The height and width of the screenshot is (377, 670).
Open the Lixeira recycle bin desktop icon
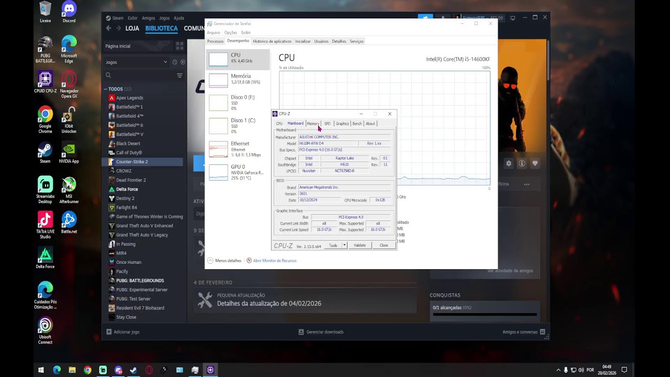click(45, 12)
